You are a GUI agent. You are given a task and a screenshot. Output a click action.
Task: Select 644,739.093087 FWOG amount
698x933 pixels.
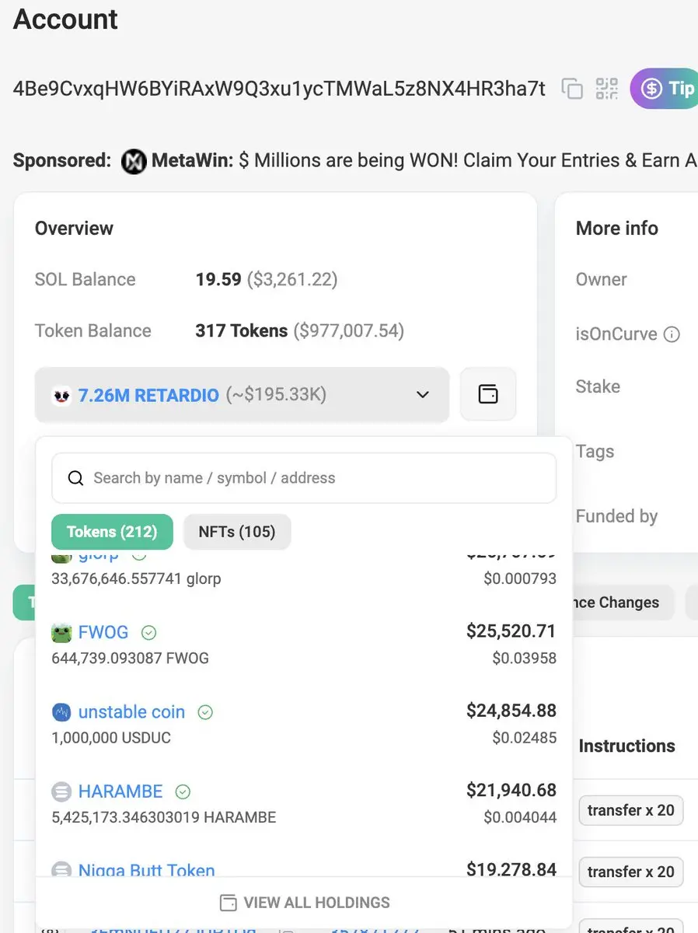[x=131, y=659]
